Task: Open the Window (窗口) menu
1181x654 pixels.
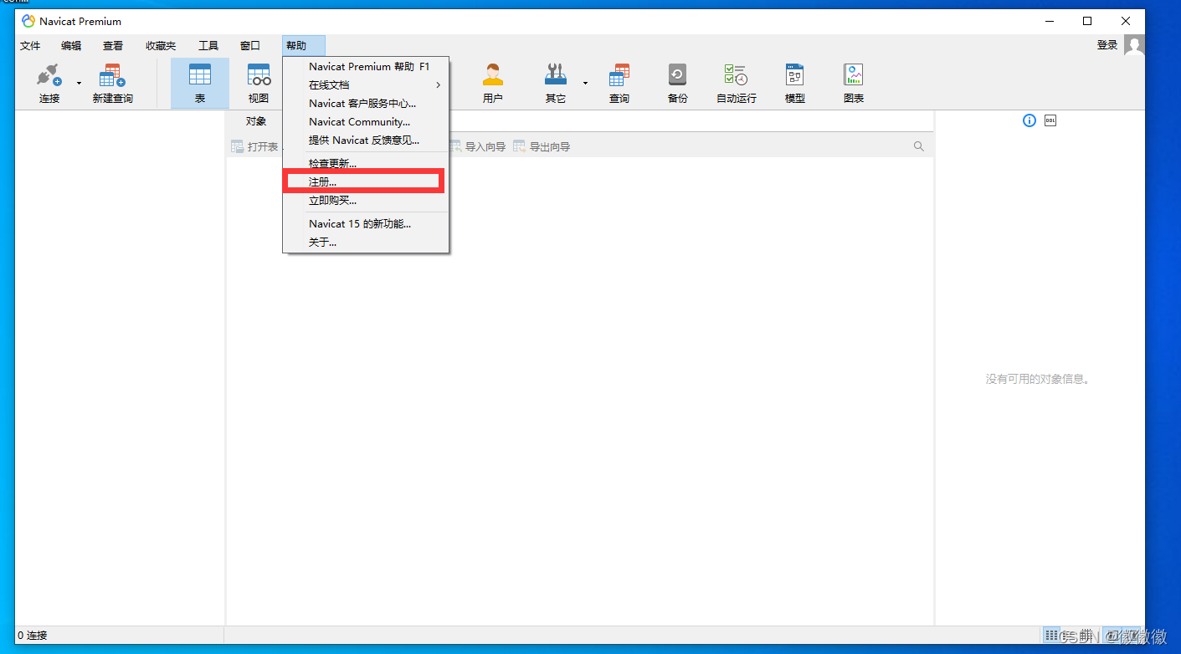Action: [250, 46]
